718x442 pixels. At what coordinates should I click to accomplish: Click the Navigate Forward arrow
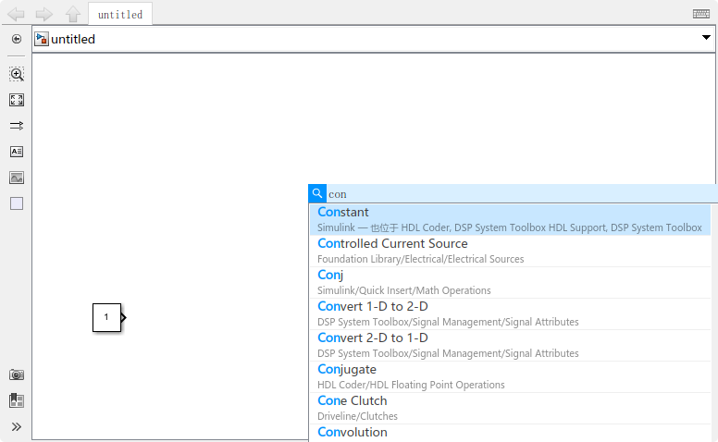point(43,14)
